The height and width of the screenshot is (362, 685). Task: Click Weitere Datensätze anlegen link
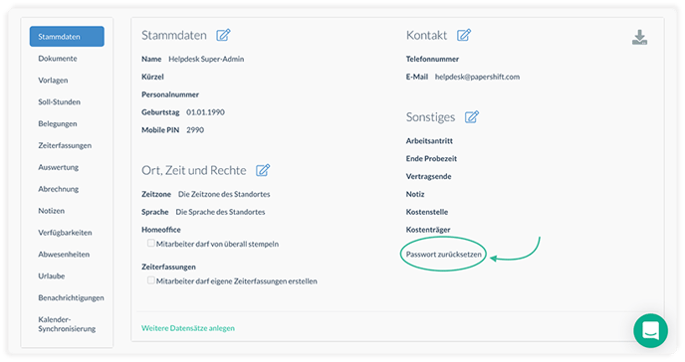pyautogui.click(x=188, y=328)
